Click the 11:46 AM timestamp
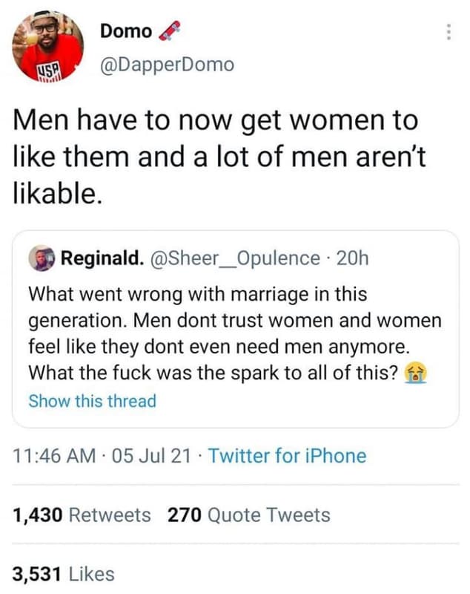 point(44,457)
